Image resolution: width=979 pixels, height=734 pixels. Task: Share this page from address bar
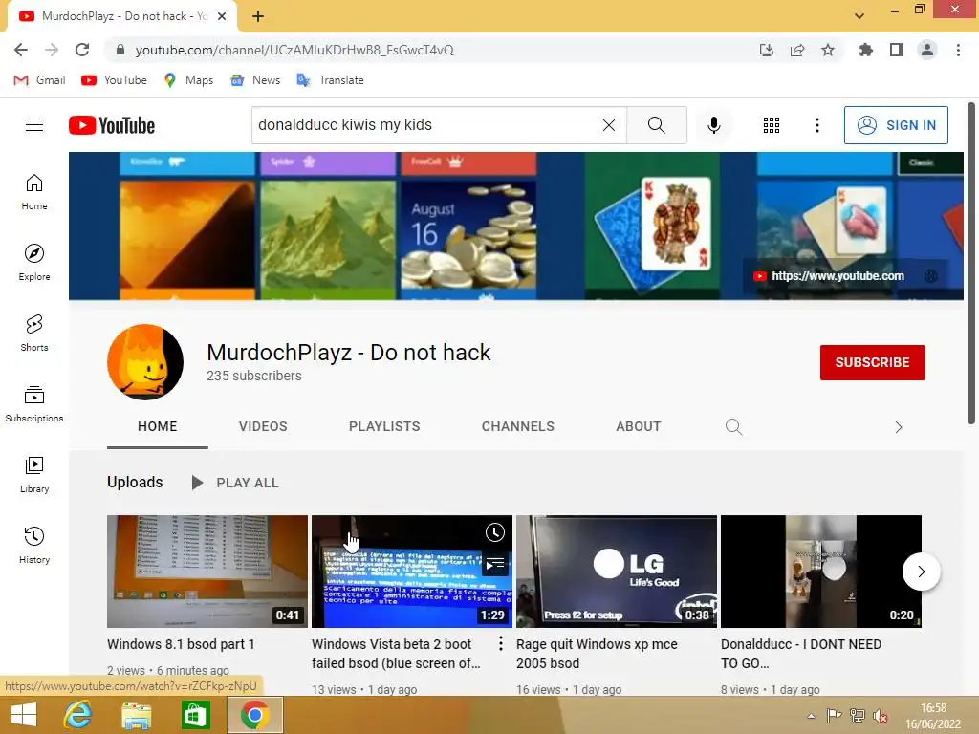pyautogui.click(x=796, y=50)
